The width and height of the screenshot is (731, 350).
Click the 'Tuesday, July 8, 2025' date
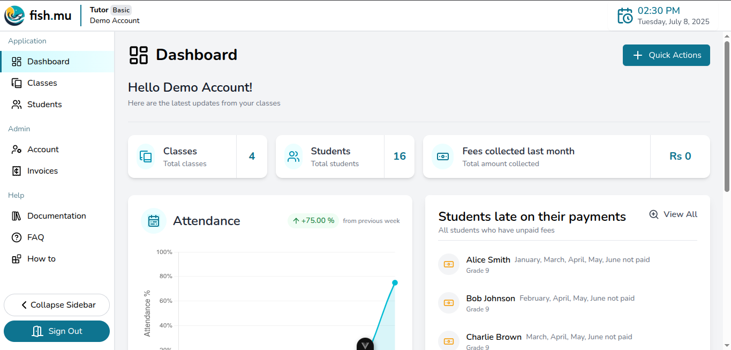click(x=673, y=22)
